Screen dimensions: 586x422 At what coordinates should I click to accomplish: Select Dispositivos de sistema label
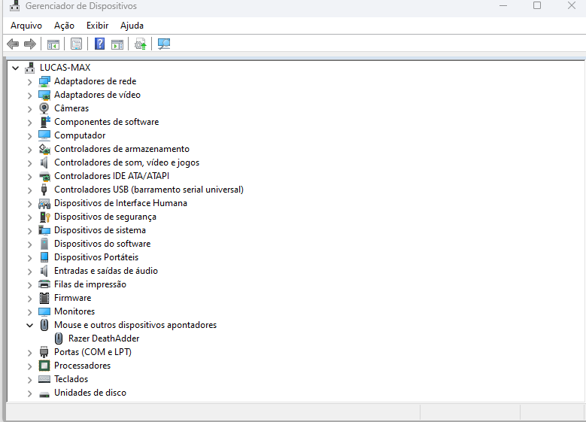tap(100, 230)
